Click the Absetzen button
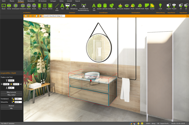This screenshot has width=189, height=125. click(11, 106)
